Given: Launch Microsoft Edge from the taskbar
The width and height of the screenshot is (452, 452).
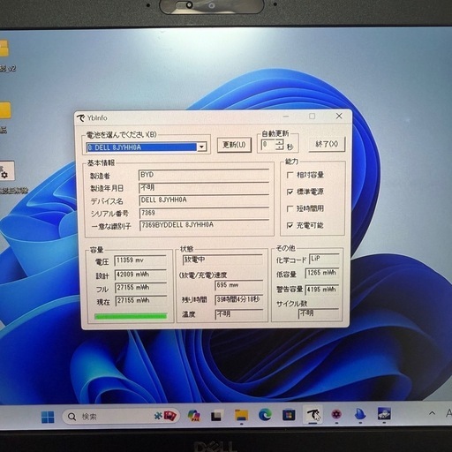Looking at the screenshot, I should [265, 415].
